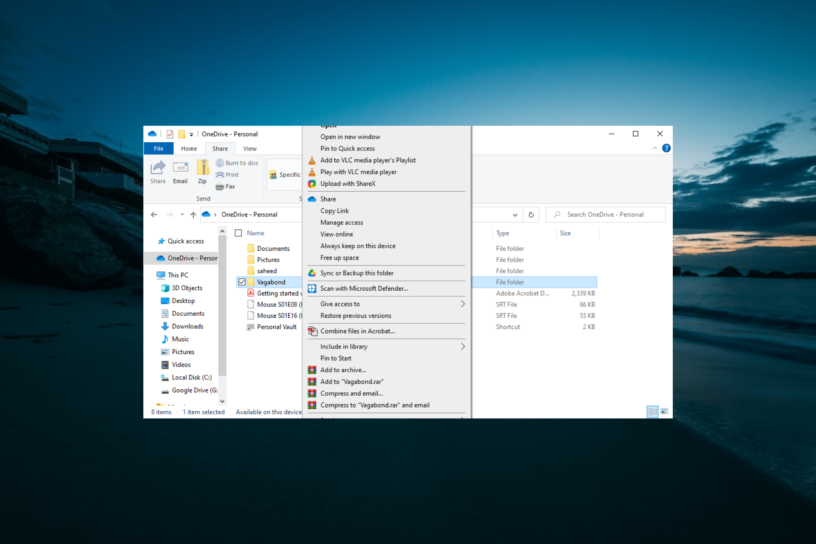Select Quick access in the navigation pane
Viewport: 816px width, 544px height.
point(181,241)
